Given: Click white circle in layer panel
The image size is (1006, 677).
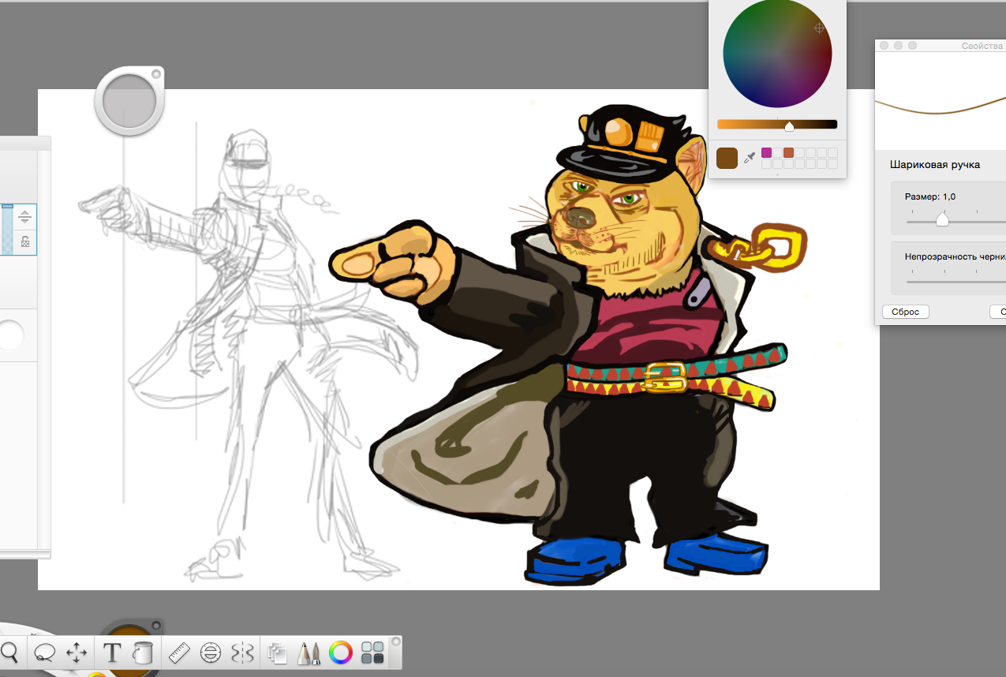Looking at the screenshot, I should pyautogui.click(x=11, y=335).
